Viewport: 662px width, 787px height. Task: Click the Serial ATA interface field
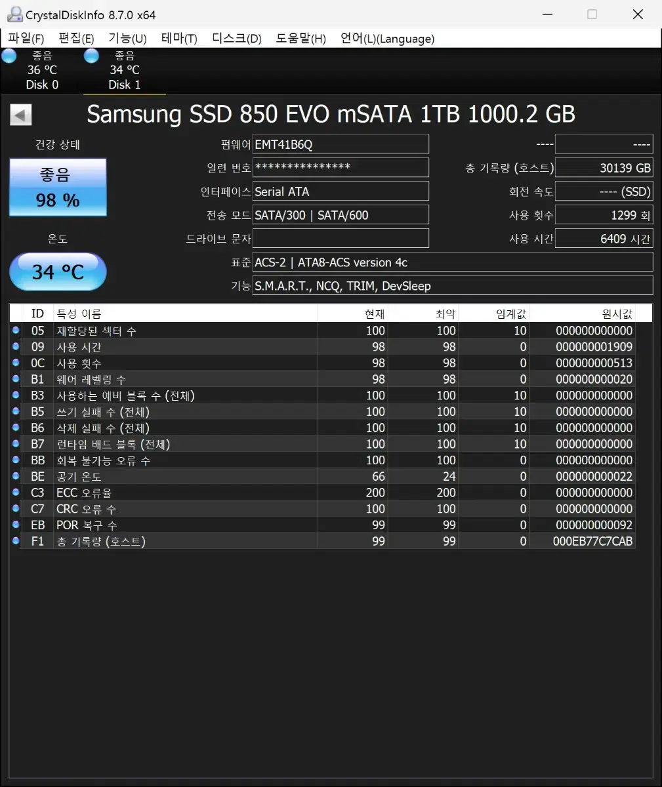pyautogui.click(x=341, y=191)
